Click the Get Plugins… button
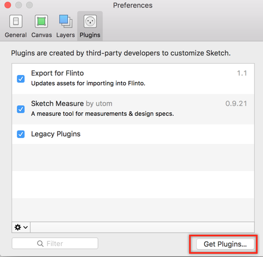 tap(225, 244)
